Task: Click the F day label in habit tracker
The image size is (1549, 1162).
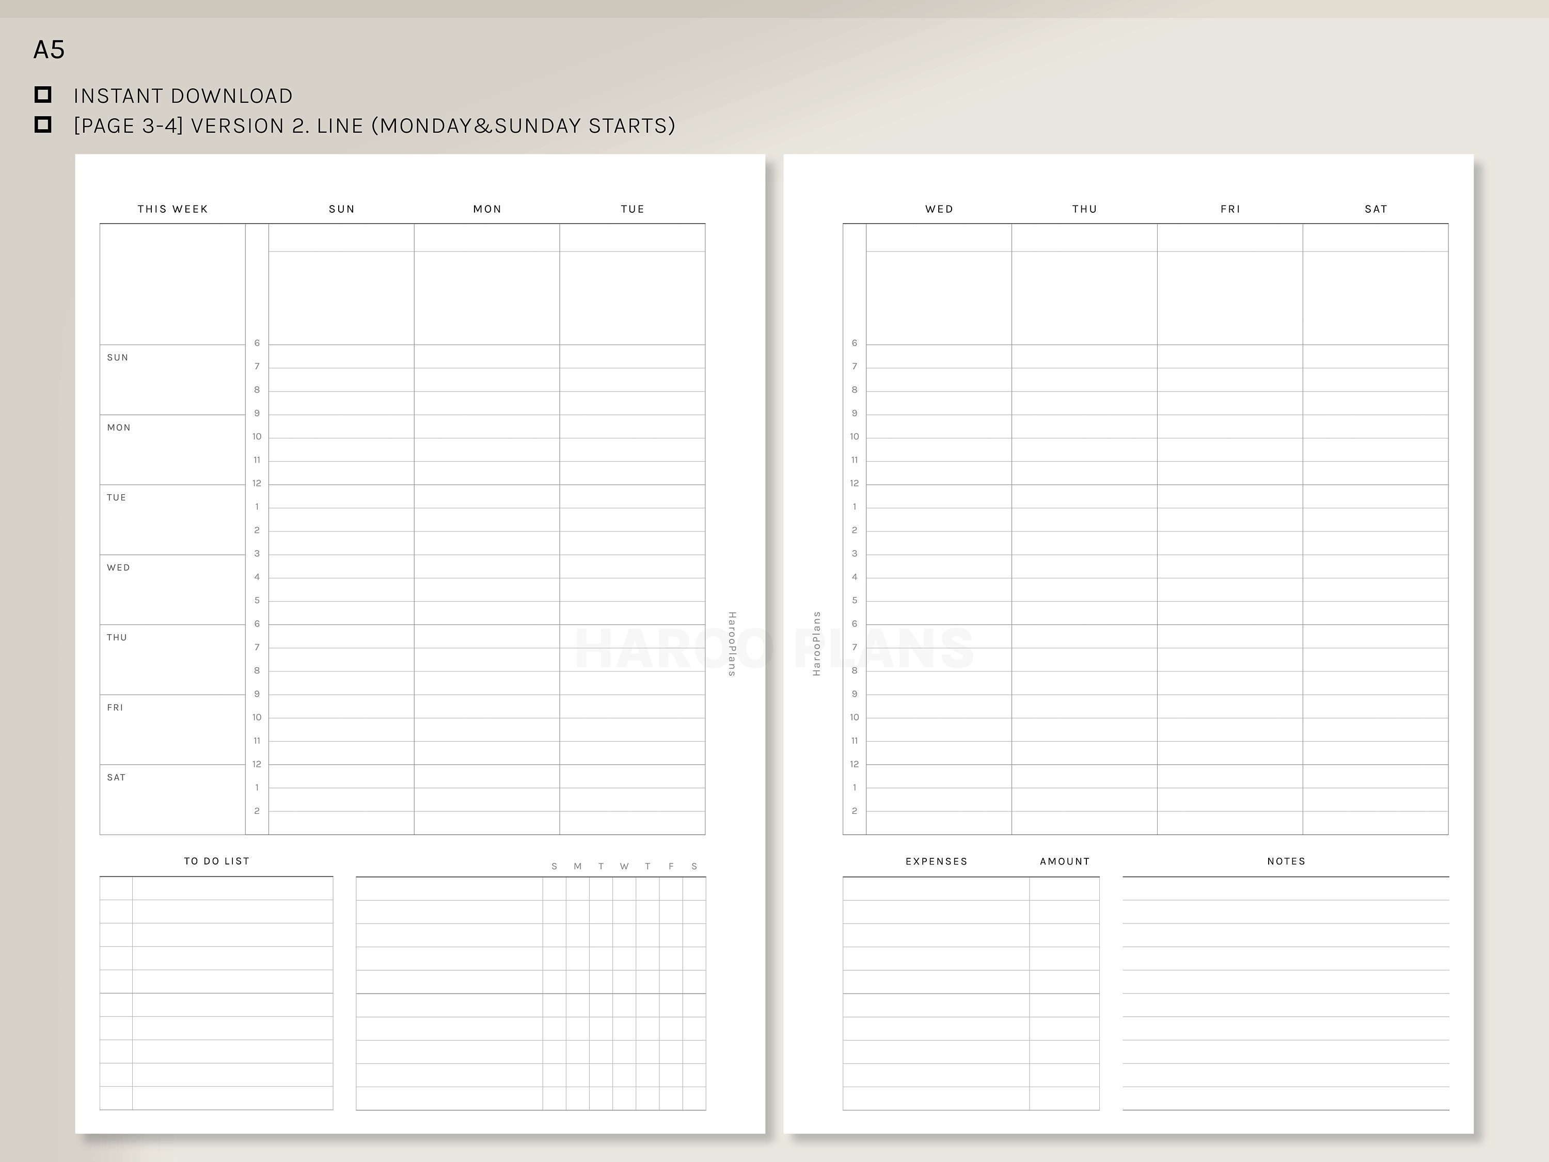Action: [x=671, y=867]
